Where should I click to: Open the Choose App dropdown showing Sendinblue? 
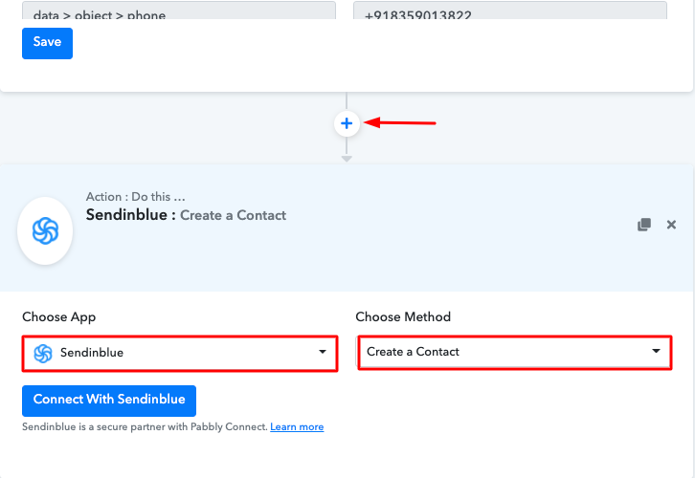click(180, 353)
